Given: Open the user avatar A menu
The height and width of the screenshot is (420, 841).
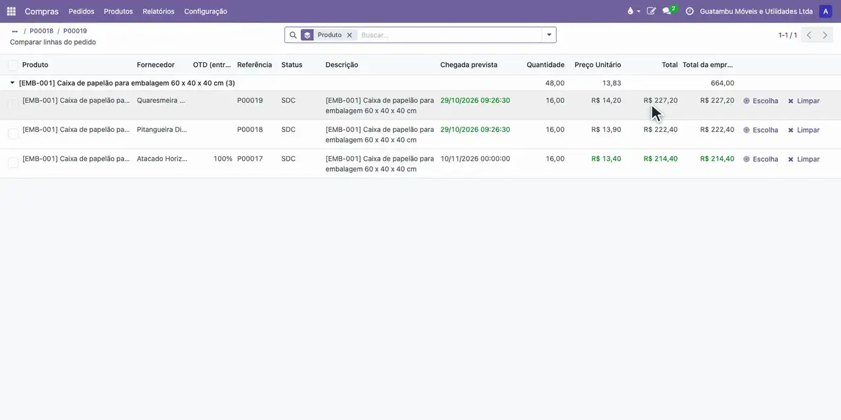Looking at the screenshot, I should [x=825, y=11].
